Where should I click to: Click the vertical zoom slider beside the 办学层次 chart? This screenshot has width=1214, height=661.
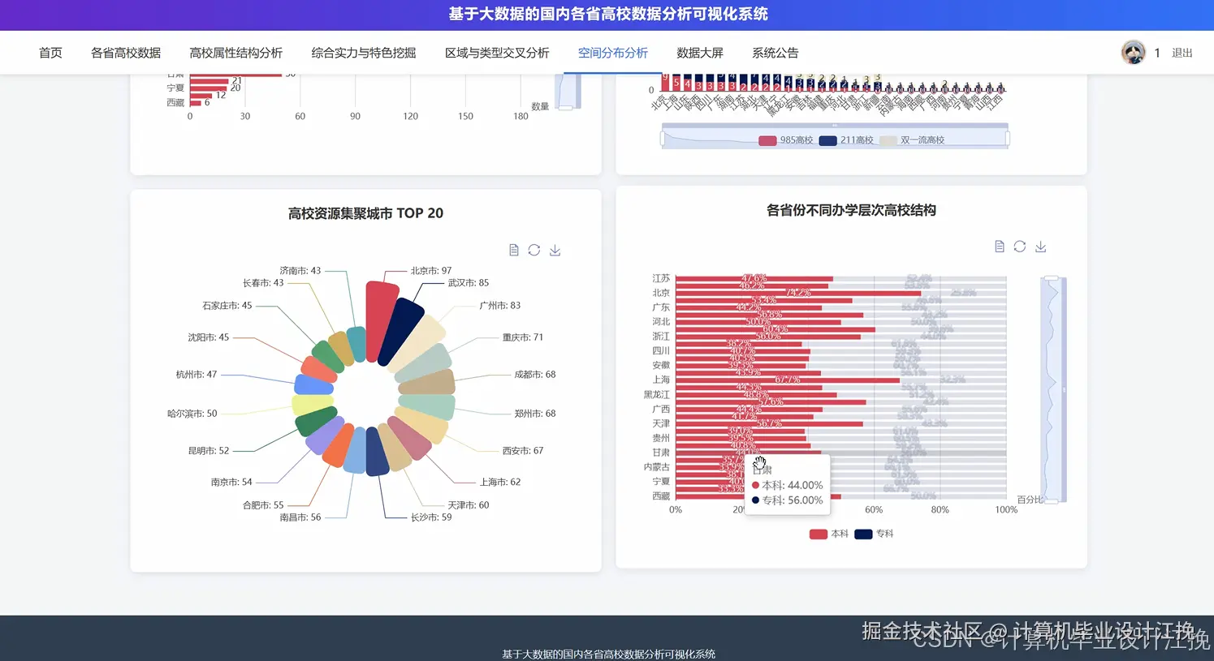coord(1053,389)
